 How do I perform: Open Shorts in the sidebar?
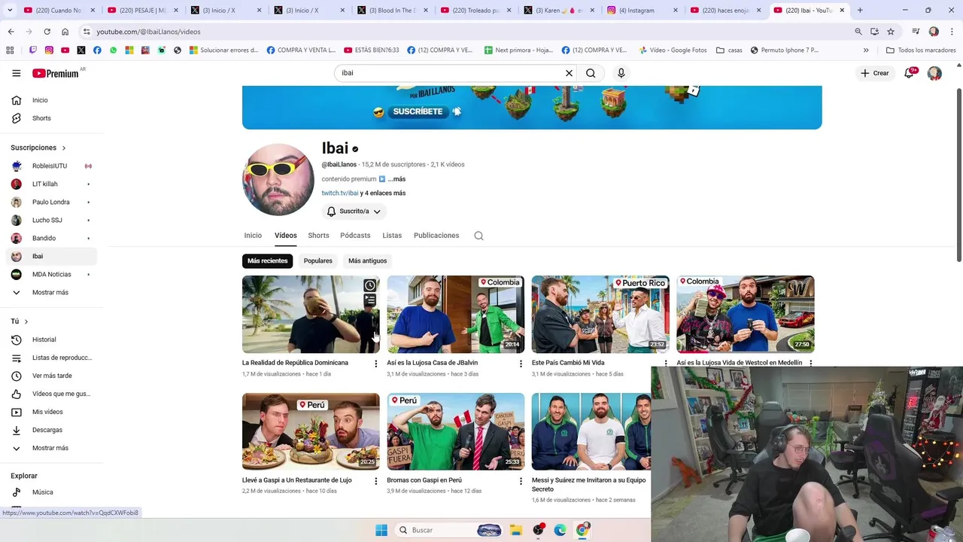[x=51, y=118]
